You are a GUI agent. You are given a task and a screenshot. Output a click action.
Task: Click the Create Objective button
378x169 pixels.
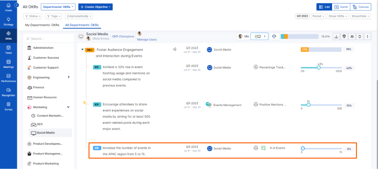click(x=95, y=7)
